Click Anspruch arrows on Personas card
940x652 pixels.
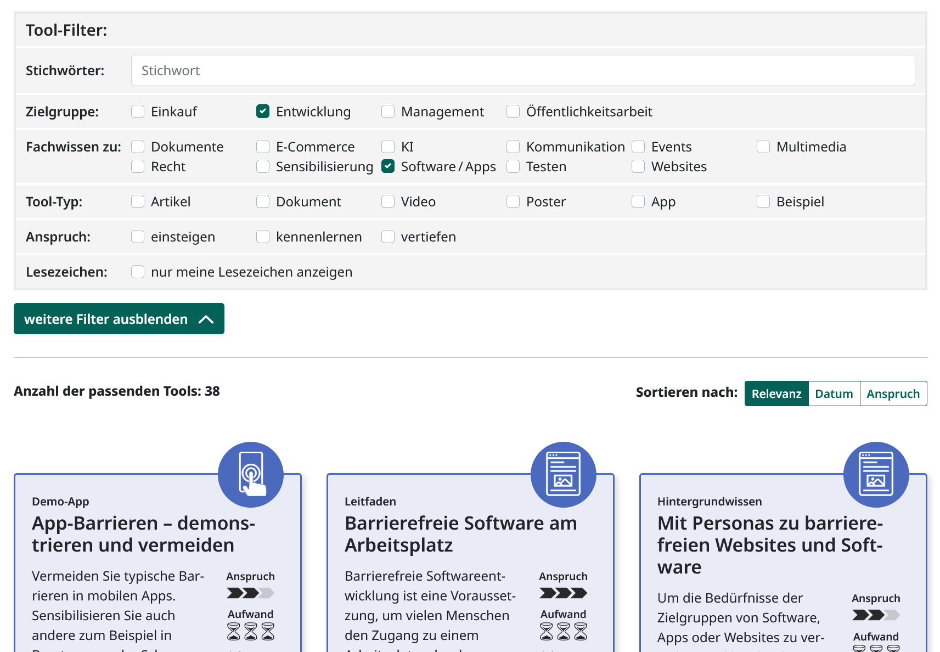point(876,615)
